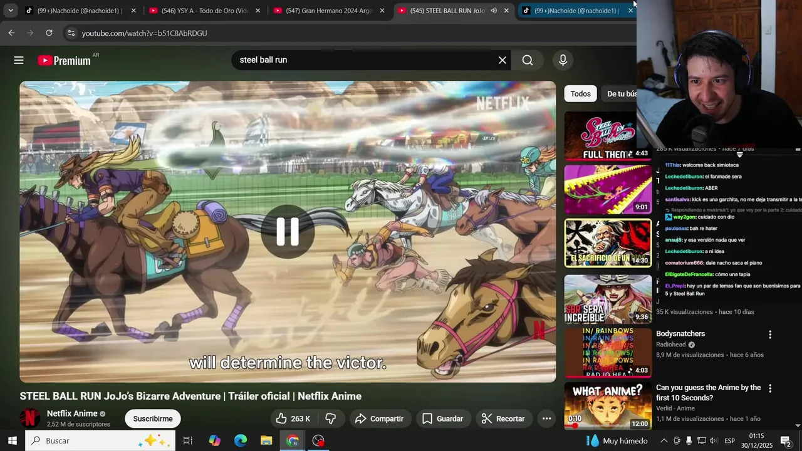
Task: Open the Bodysnatchers In Rainbows thumbnail
Action: pos(608,353)
